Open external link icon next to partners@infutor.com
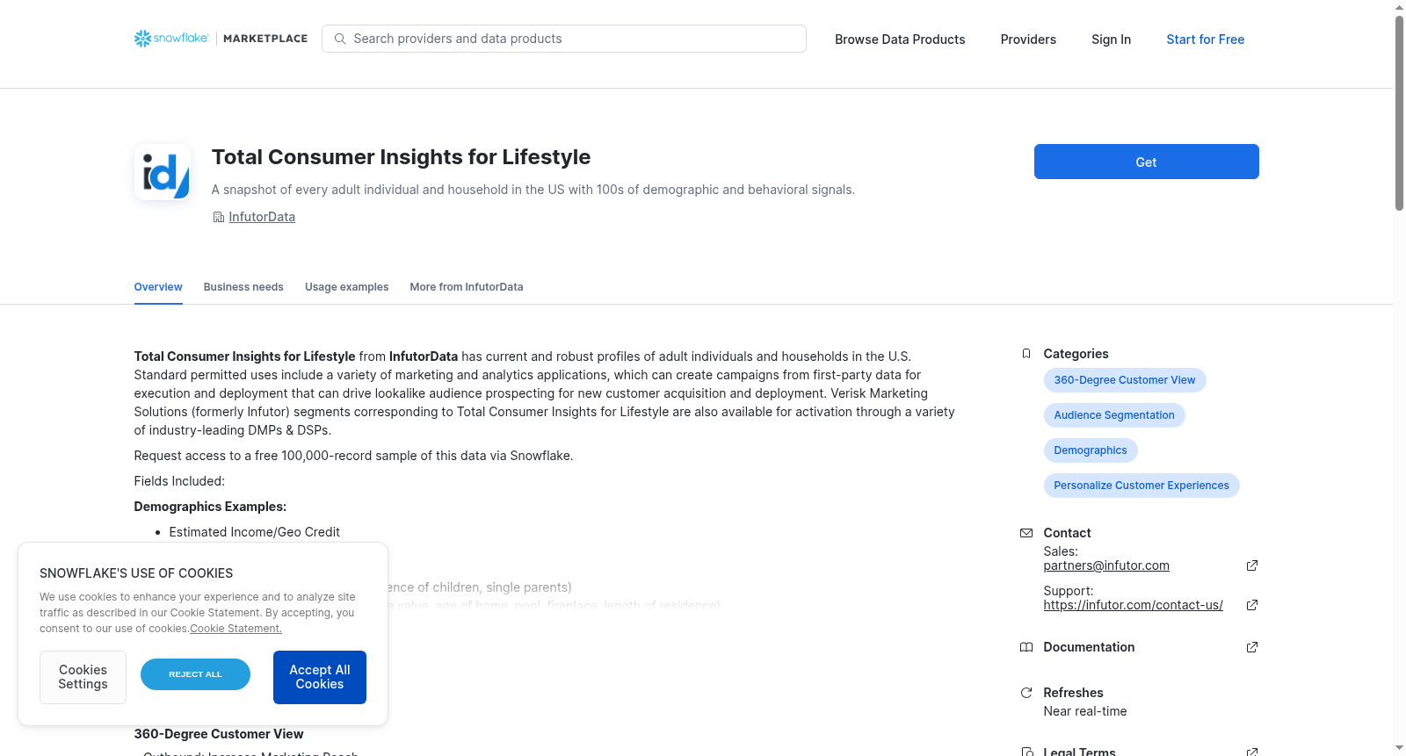Viewport: 1406px width, 756px height. (1252, 565)
